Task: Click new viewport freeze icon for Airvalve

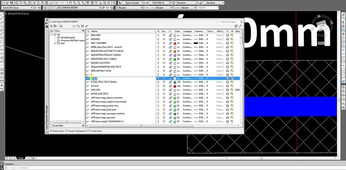Action: click(232, 86)
